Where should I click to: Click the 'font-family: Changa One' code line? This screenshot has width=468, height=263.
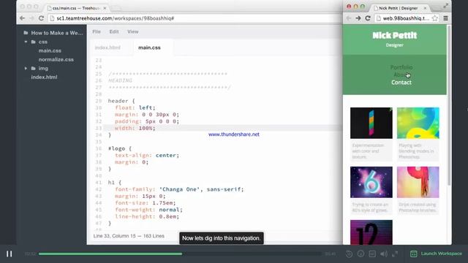pyautogui.click(x=179, y=189)
